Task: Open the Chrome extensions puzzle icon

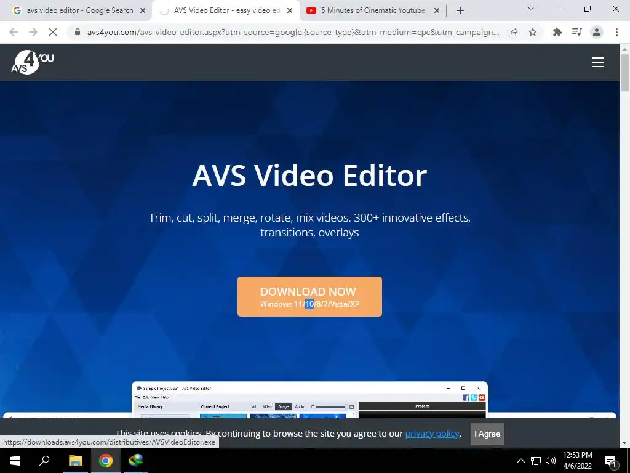Action: click(x=557, y=32)
